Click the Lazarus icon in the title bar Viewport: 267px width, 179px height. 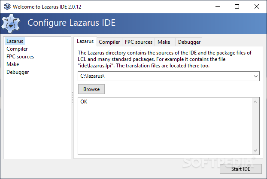[x=7, y=6]
